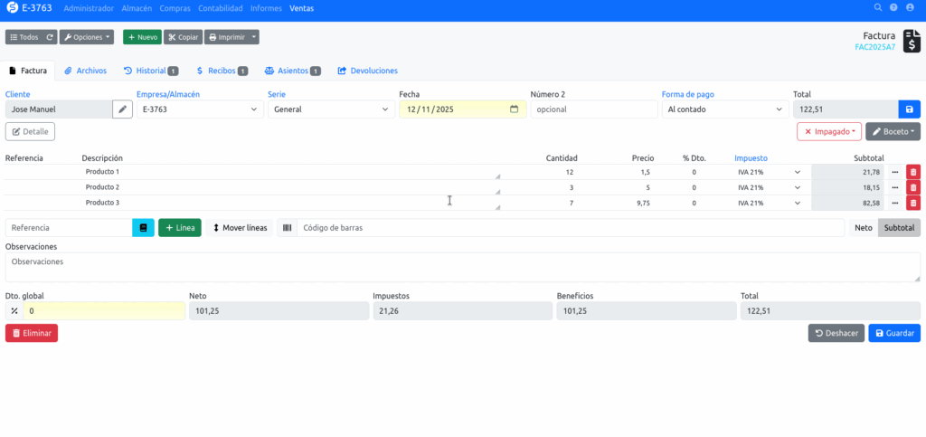This screenshot has height=437, width=926.
Task: Open help question mark icon
Action: (893, 8)
